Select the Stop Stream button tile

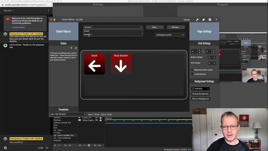click(x=121, y=64)
